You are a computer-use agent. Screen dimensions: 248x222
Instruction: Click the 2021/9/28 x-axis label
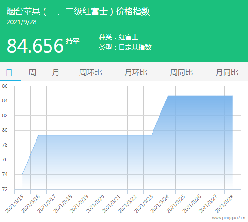224,204
